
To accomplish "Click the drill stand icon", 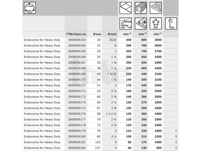I will pos(171,23).
